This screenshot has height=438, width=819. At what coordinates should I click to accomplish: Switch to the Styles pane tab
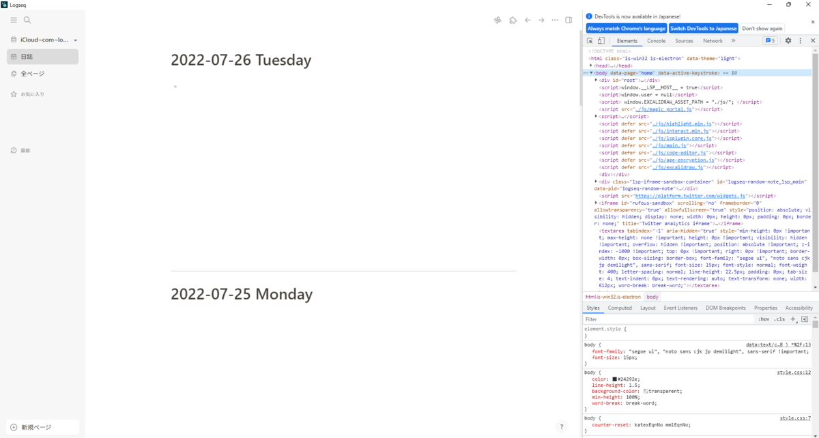point(593,308)
